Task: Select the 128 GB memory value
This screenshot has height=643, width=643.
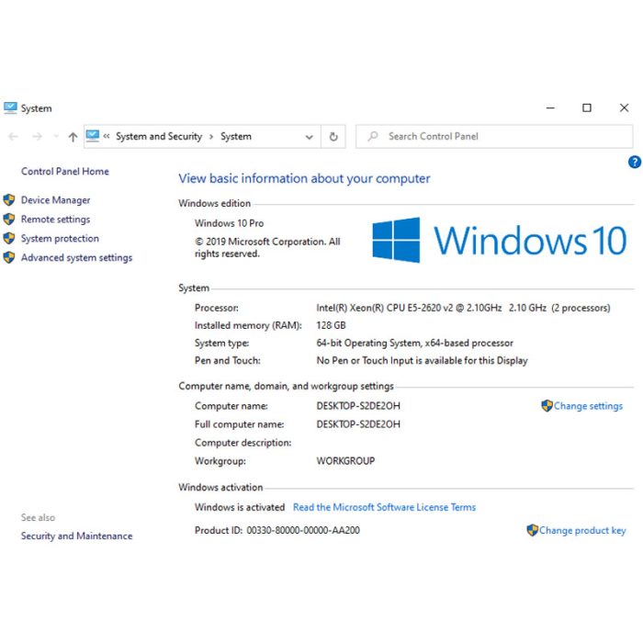Action: coord(331,325)
